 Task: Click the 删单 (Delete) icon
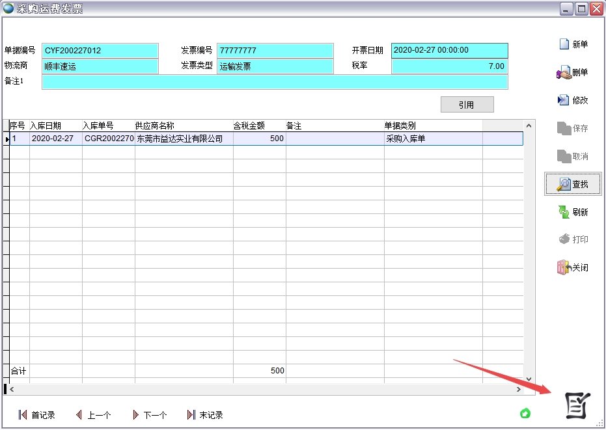(x=564, y=73)
